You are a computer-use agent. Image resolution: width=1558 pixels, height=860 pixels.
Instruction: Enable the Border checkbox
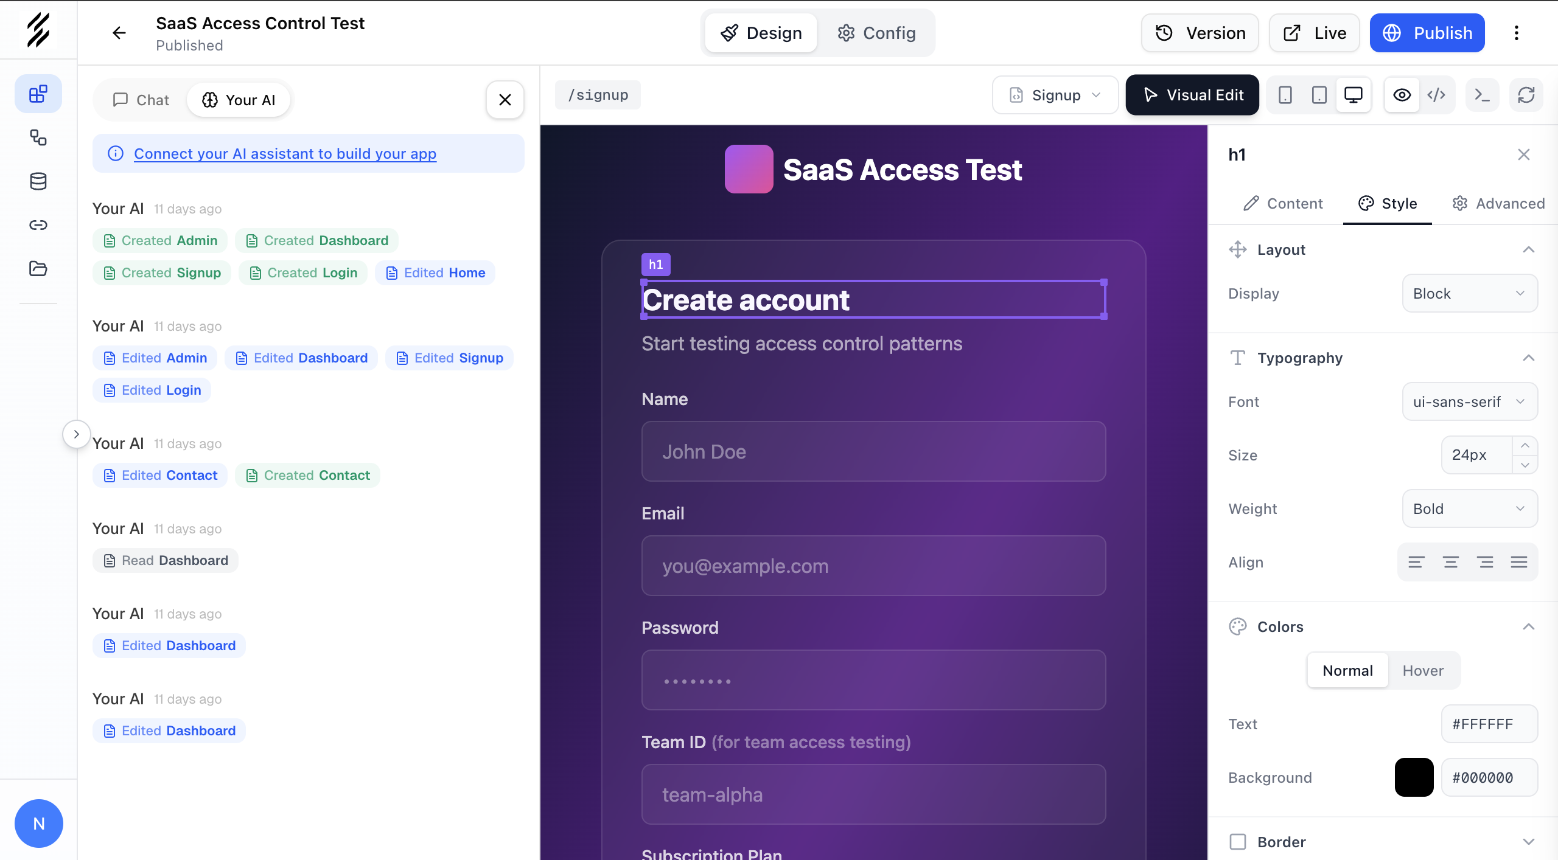[1238, 842]
